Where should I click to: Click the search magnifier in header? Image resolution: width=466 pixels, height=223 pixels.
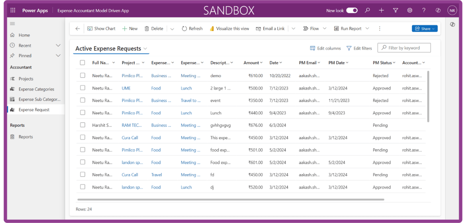[367, 10]
